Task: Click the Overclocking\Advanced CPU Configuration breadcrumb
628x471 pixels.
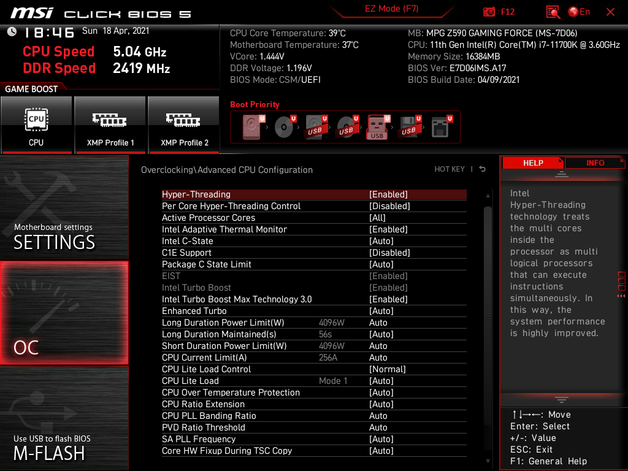Action: tap(227, 170)
